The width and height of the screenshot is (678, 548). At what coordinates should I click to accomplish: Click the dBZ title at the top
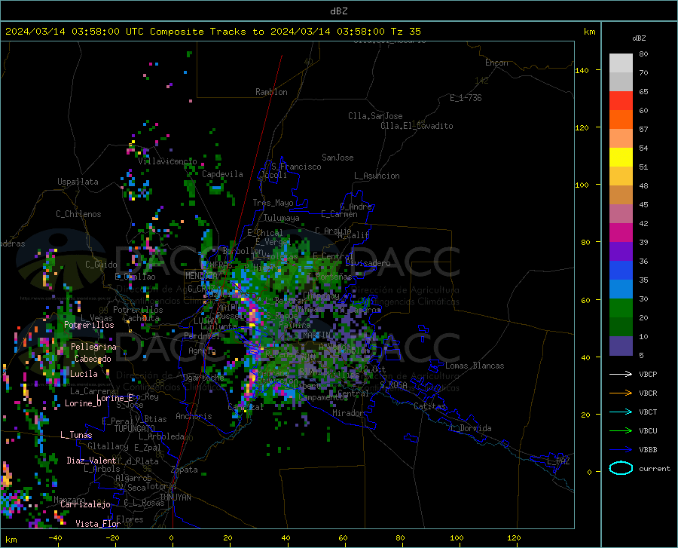click(338, 11)
